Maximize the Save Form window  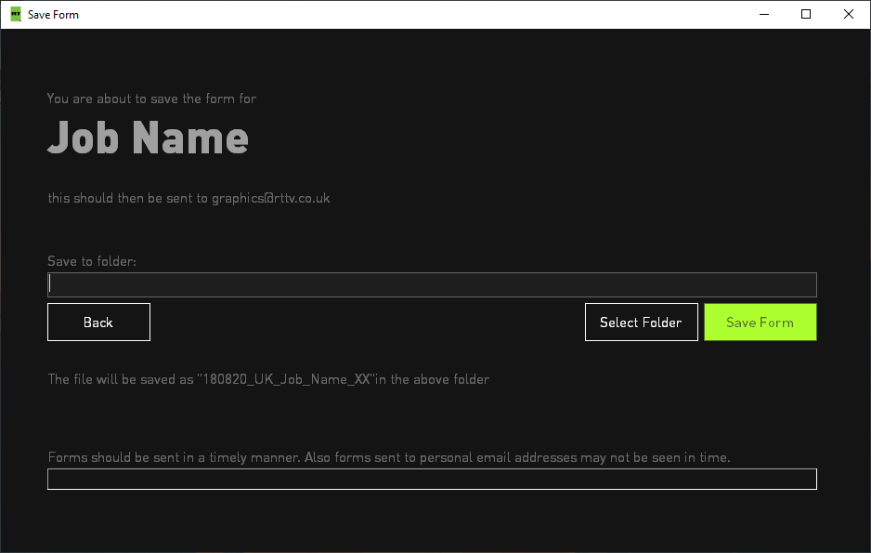click(x=806, y=15)
